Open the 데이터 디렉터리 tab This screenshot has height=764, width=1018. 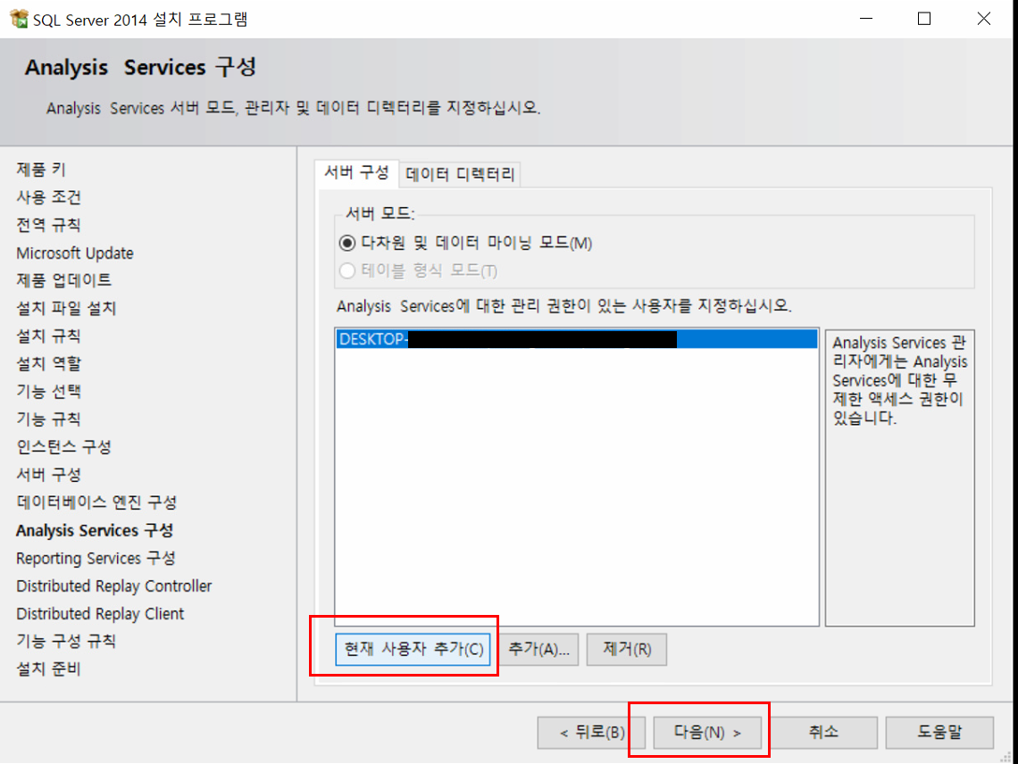click(460, 174)
